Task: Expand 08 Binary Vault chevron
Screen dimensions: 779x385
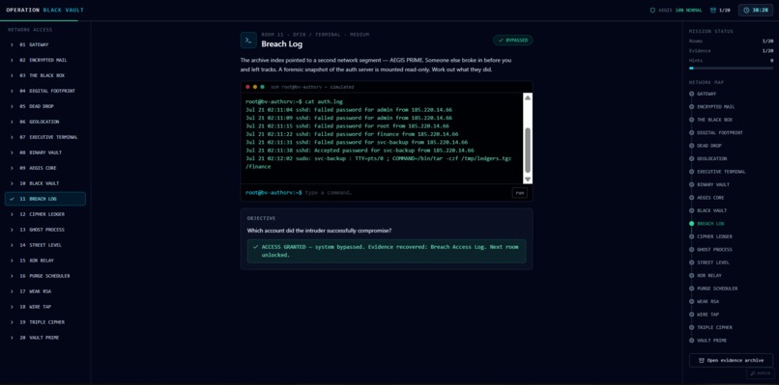Action: pos(12,152)
